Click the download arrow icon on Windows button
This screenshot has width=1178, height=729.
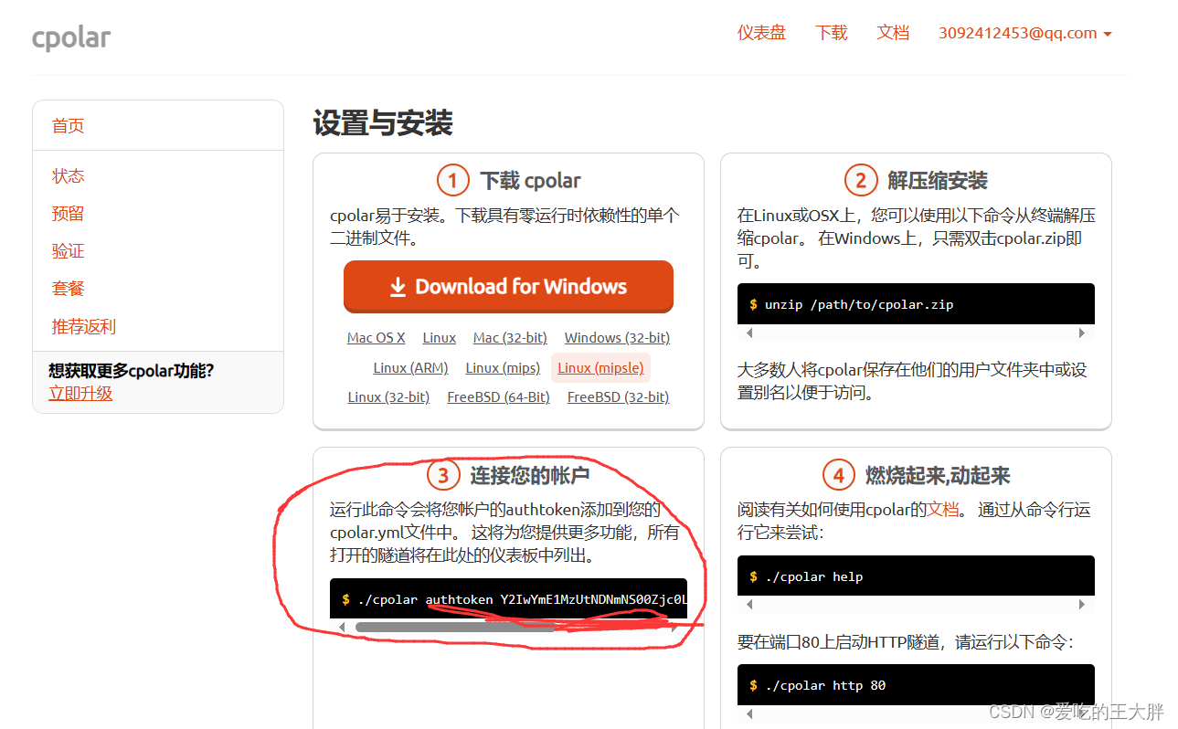click(x=398, y=286)
